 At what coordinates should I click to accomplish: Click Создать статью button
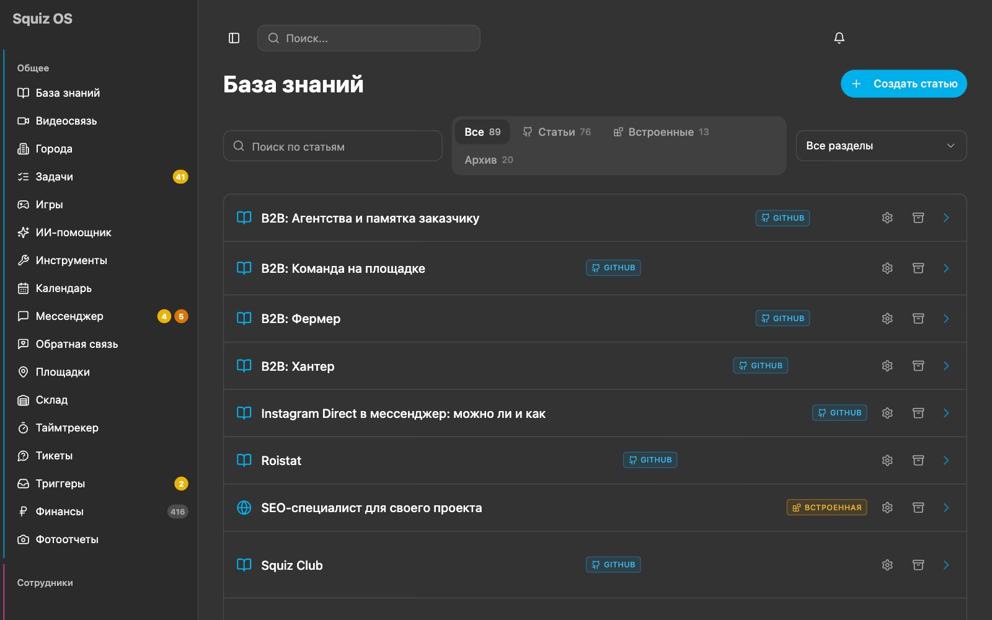click(x=903, y=84)
